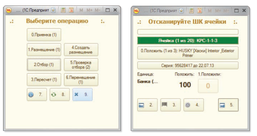
Task: Close the left Выберите операцию window
Action: [x=115, y=10]
